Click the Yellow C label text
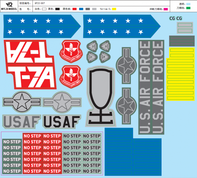This screenshot has height=178, width=197. pos(105,9)
